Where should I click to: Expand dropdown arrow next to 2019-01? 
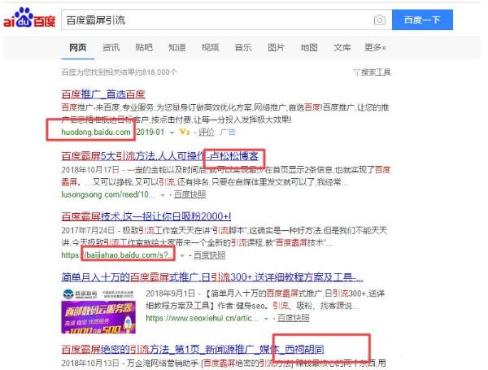(172, 133)
